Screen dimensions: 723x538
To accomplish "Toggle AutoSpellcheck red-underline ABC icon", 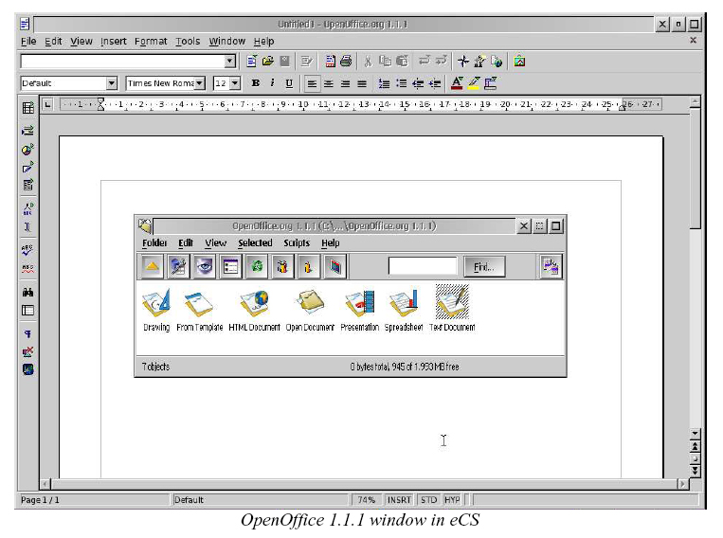I will click(27, 268).
